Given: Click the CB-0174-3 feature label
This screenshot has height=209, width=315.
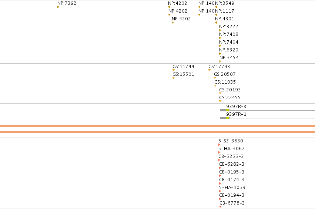Looking at the screenshot, I should 232,180.
